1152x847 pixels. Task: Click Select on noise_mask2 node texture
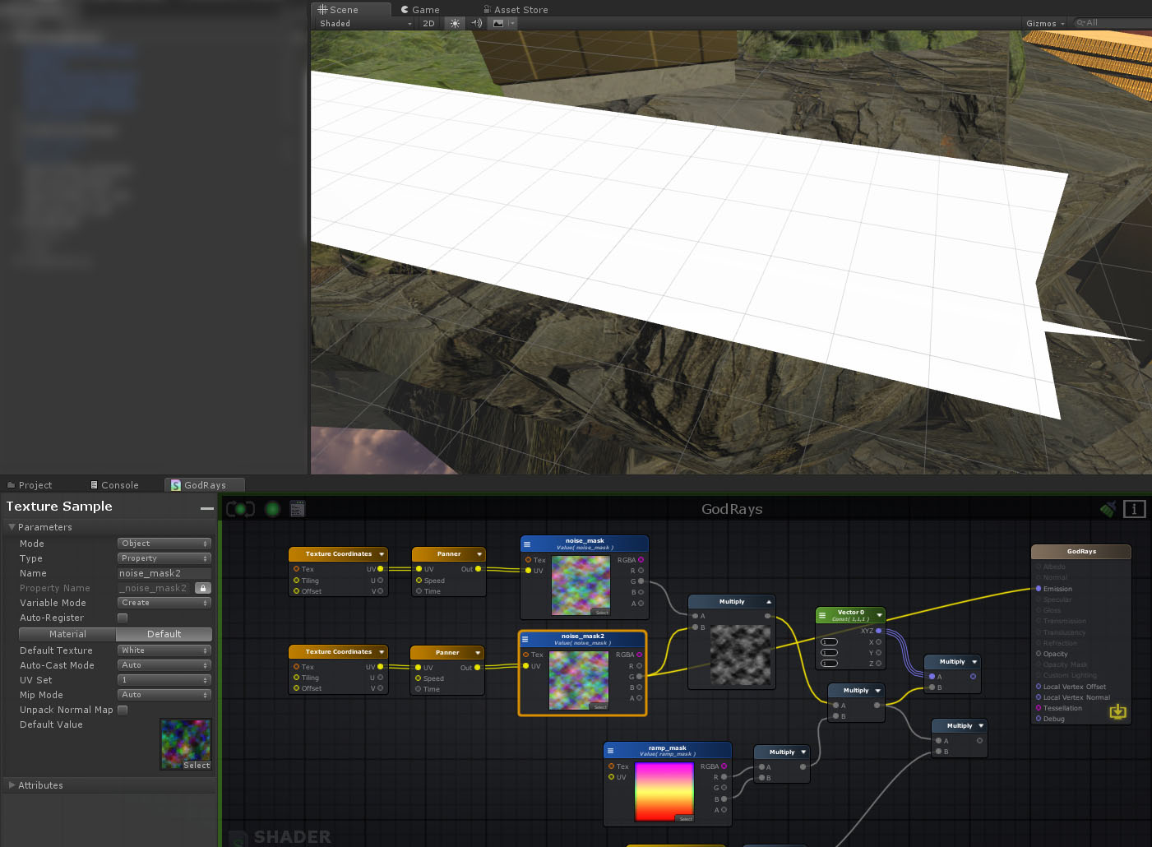coord(600,707)
